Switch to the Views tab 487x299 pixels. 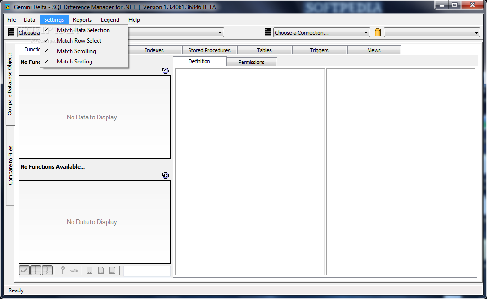click(374, 50)
